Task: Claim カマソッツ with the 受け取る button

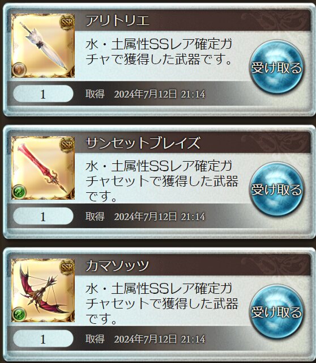Action: (x=277, y=312)
